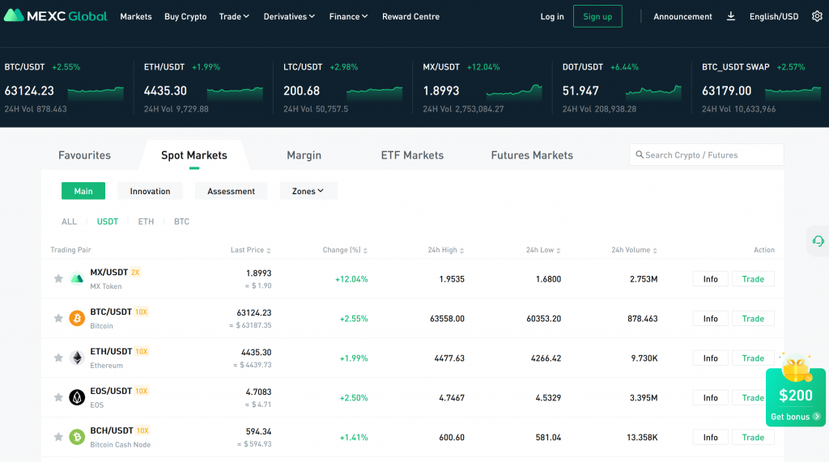The height and width of the screenshot is (462, 829).
Task: Click Get bonus button
Action: tap(795, 417)
